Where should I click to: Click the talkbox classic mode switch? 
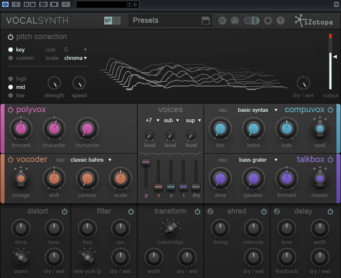click(320, 179)
